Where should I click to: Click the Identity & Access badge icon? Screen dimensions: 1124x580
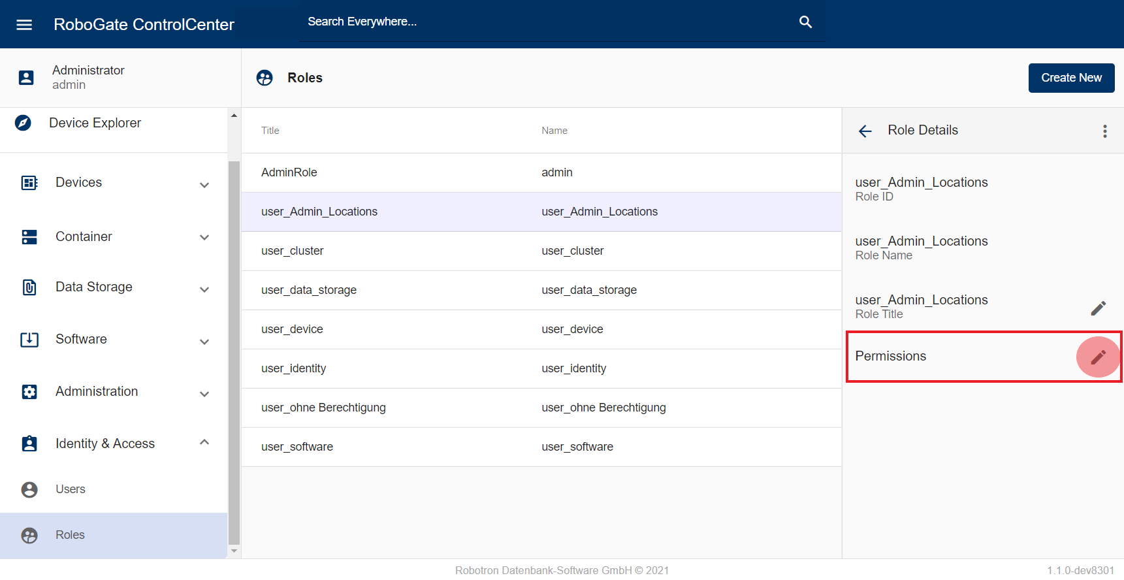[29, 443]
